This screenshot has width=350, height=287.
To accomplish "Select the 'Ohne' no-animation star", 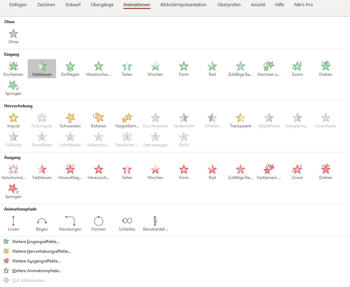I will coord(14,36).
